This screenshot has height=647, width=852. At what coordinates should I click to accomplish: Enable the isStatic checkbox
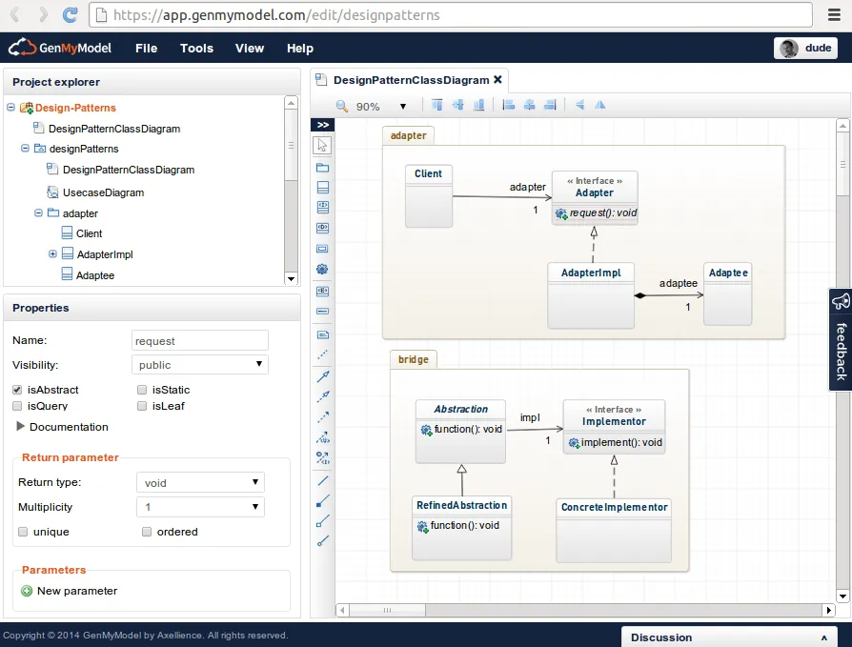coord(141,389)
